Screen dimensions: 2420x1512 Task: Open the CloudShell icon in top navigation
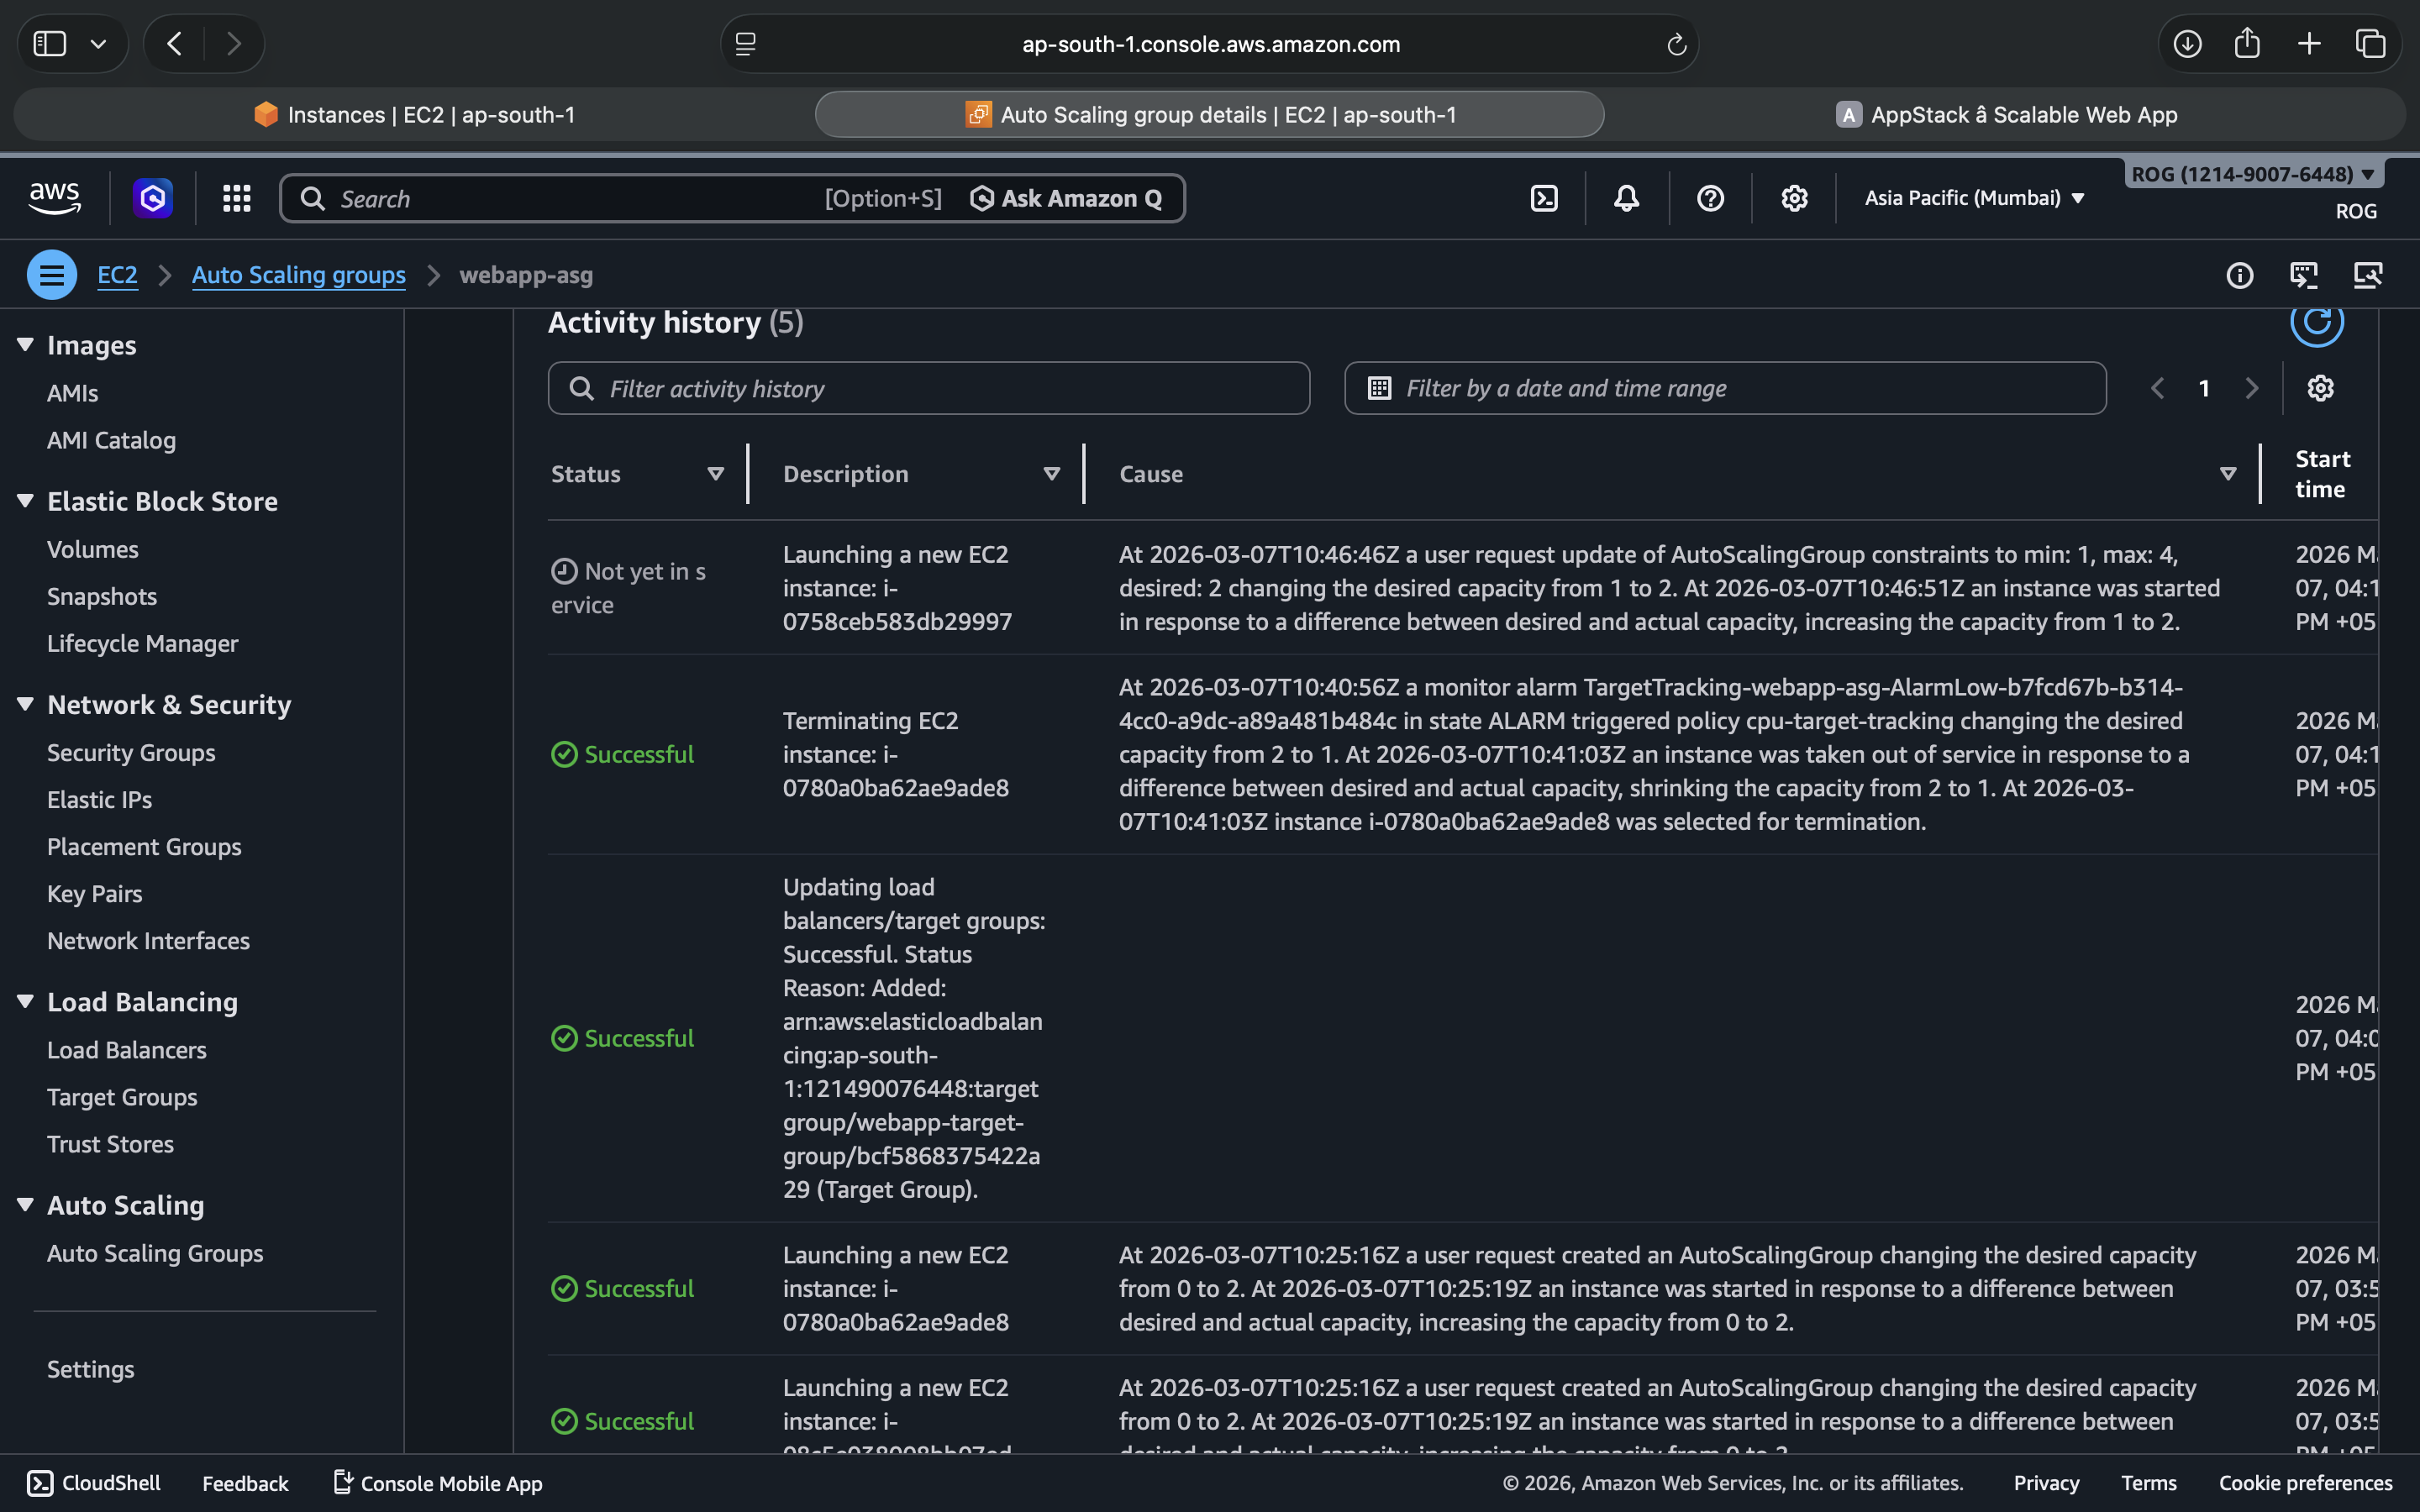point(1544,198)
